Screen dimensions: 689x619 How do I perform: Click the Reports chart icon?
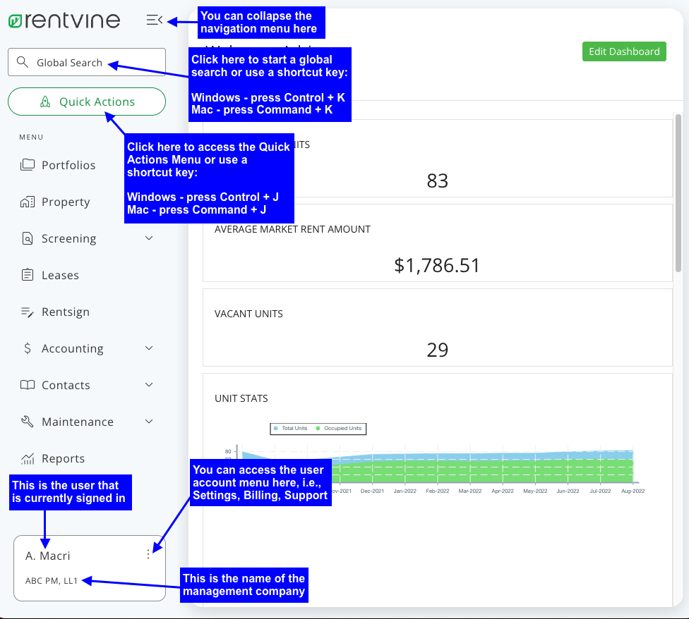pyautogui.click(x=28, y=458)
